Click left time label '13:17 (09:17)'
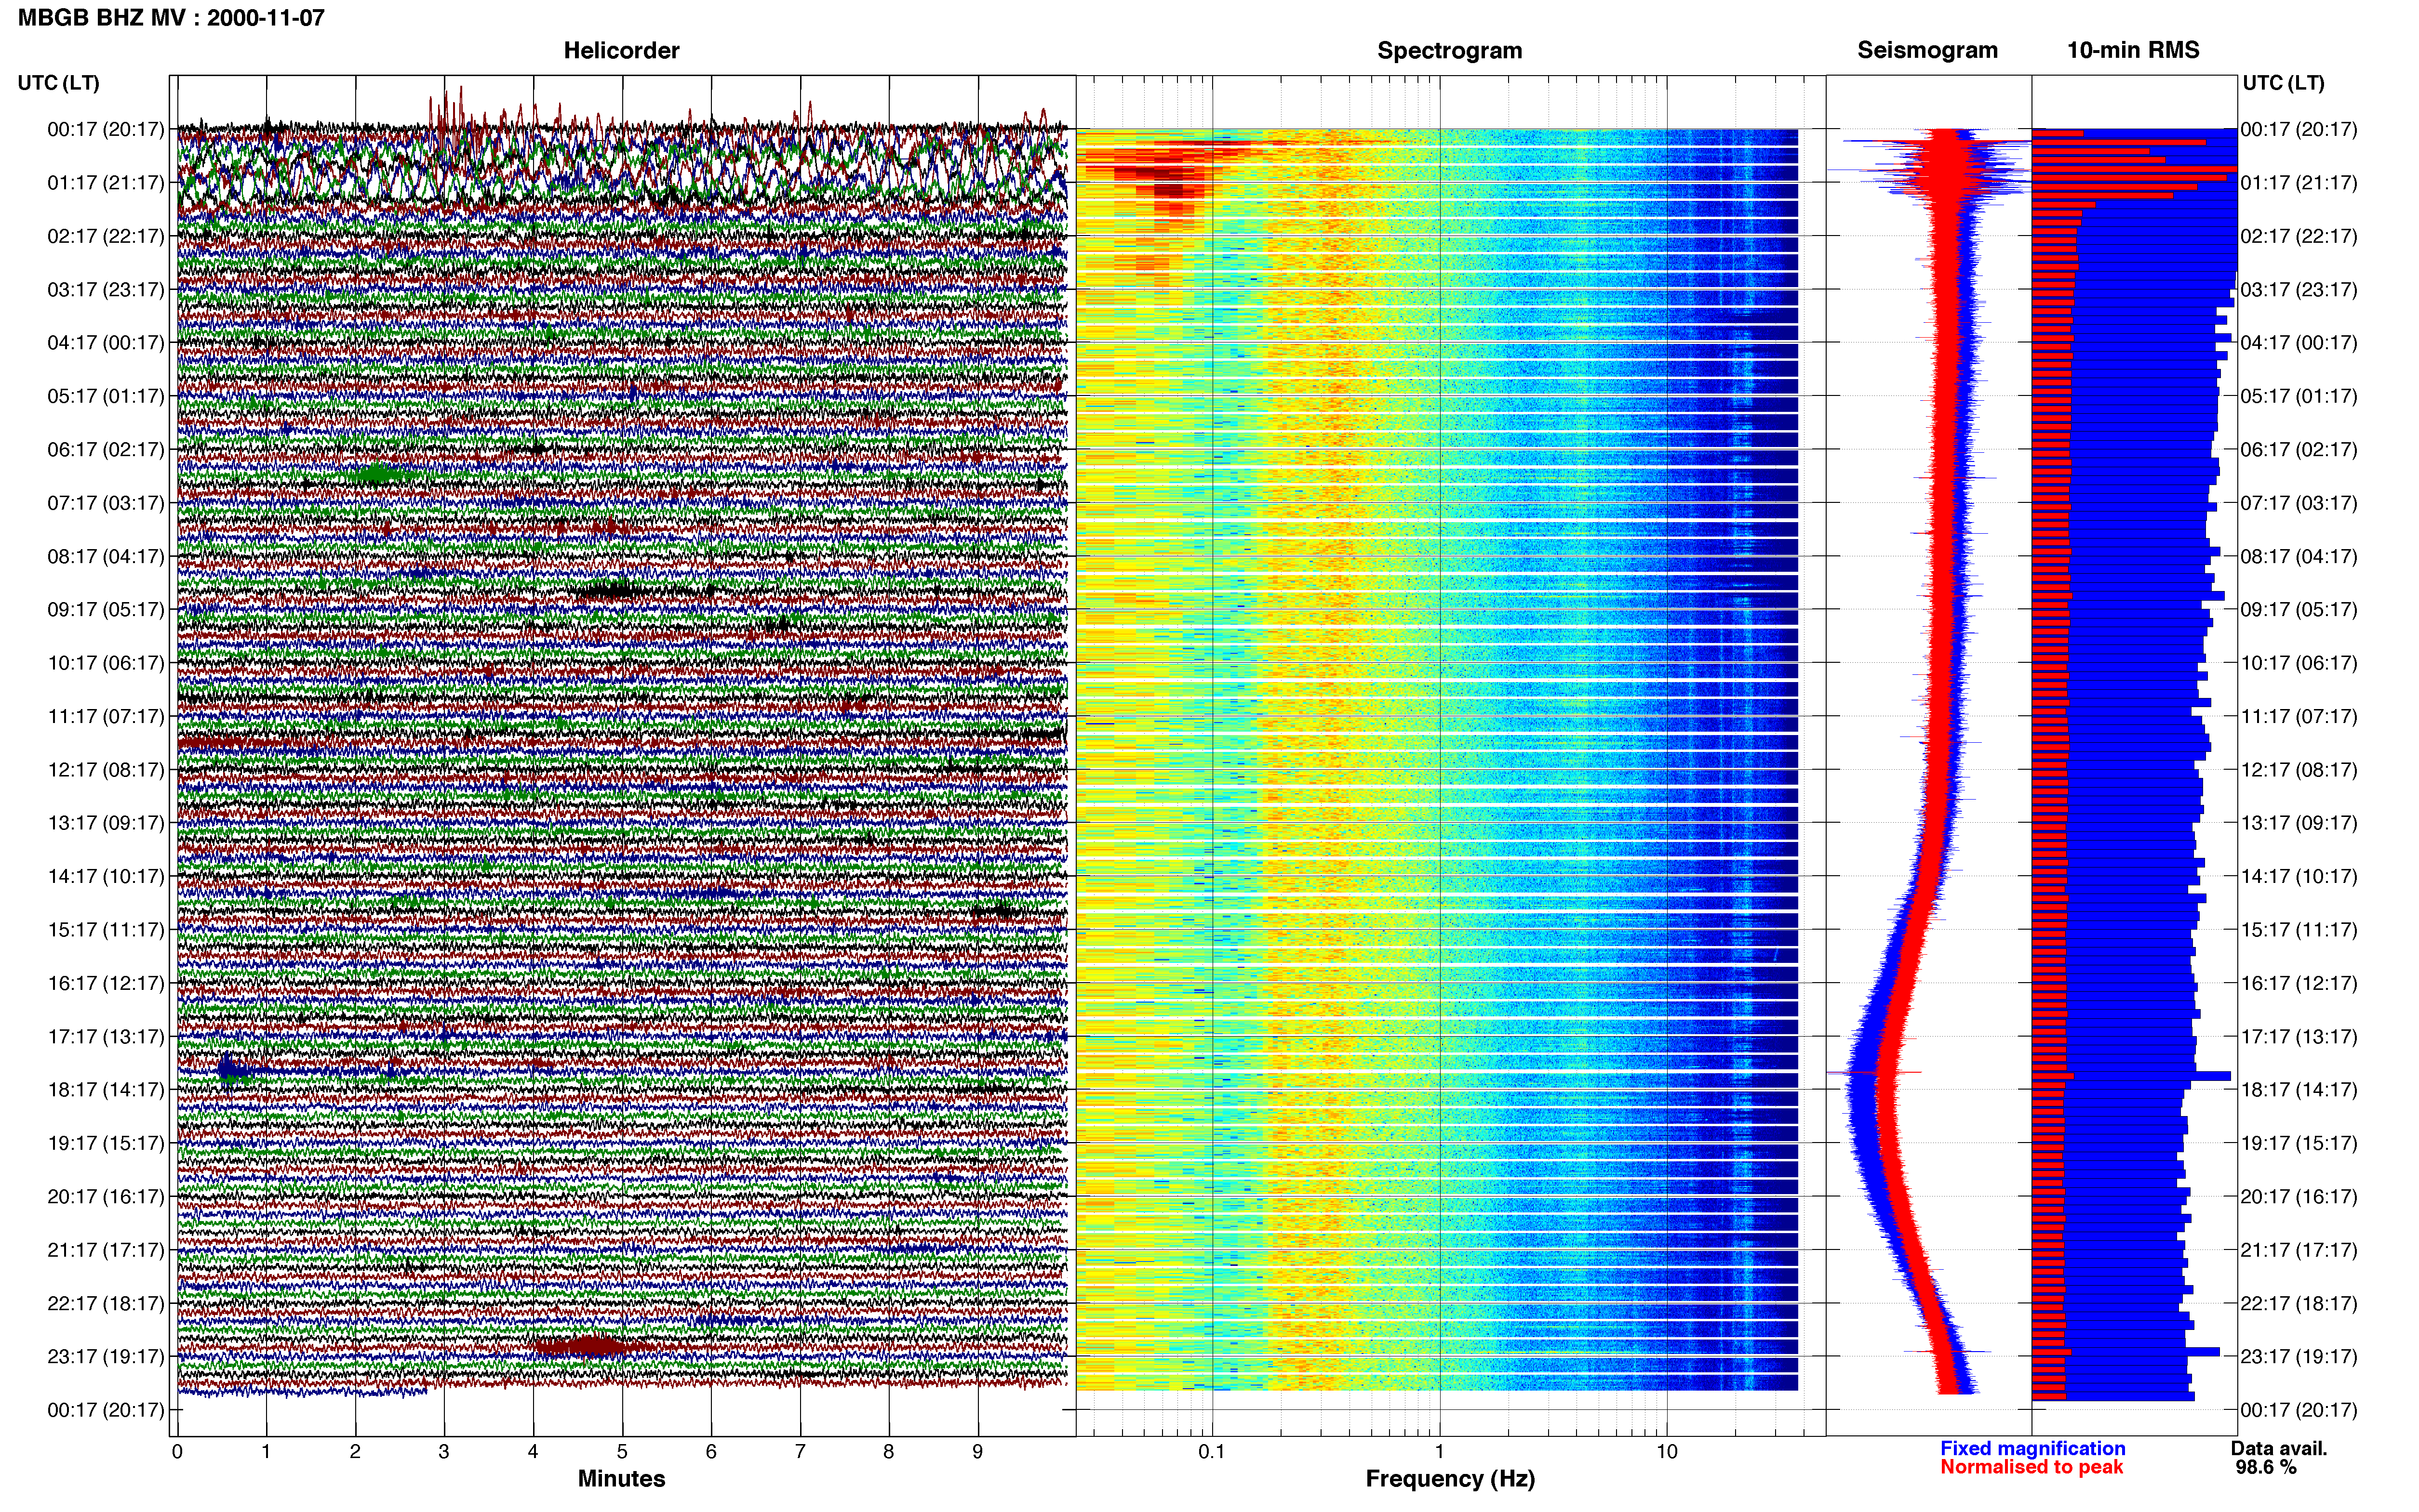The height and width of the screenshot is (1512, 2419). (x=105, y=822)
